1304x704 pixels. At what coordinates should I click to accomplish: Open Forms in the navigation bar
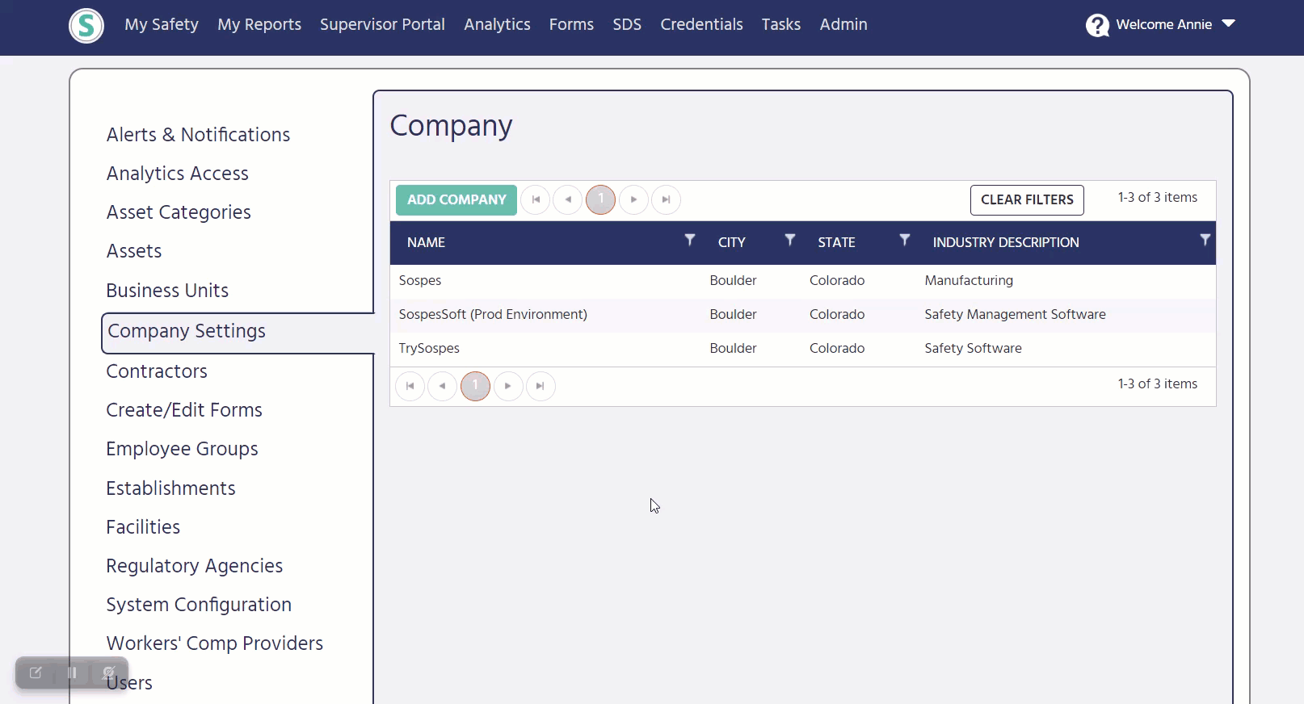coord(571,25)
